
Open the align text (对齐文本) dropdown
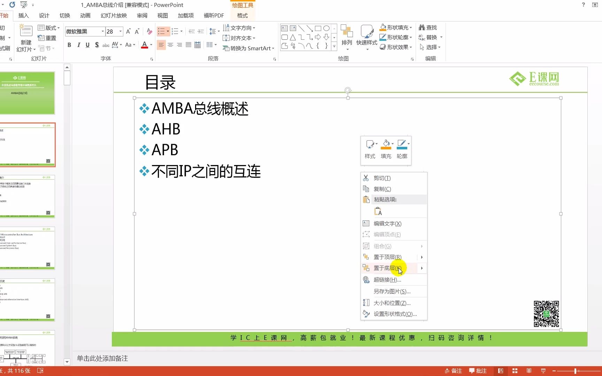(239, 38)
